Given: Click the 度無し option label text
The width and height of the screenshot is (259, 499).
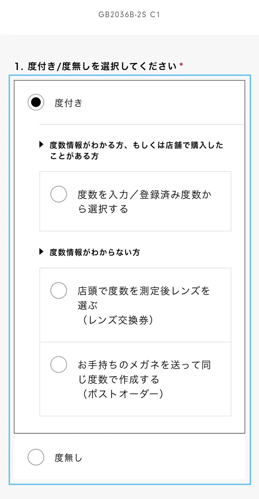Looking at the screenshot, I should click(68, 458).
